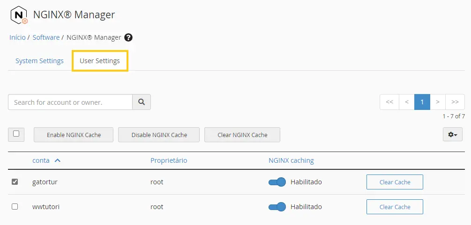This screenshot has height=225, width=471.
Task: Sort by Proprietário column header
Action: coord(169,160)
